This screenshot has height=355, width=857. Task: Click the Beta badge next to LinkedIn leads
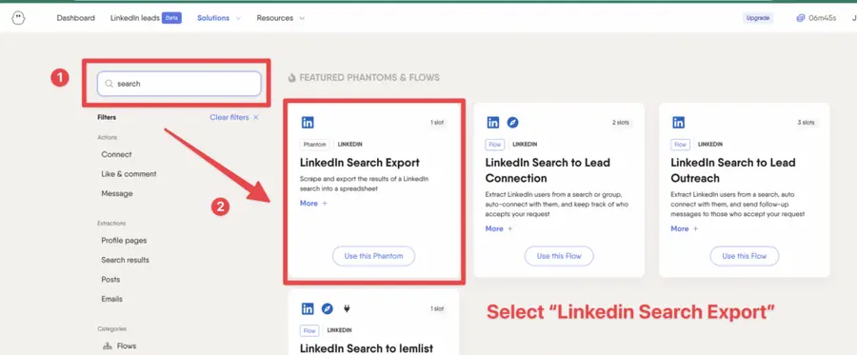tap(171, 18)
